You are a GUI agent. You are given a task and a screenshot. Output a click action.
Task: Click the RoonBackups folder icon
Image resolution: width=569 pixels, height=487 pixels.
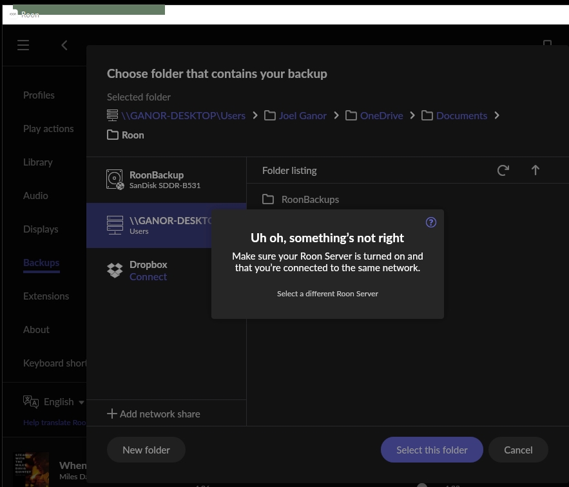click(x=268, y=199)
